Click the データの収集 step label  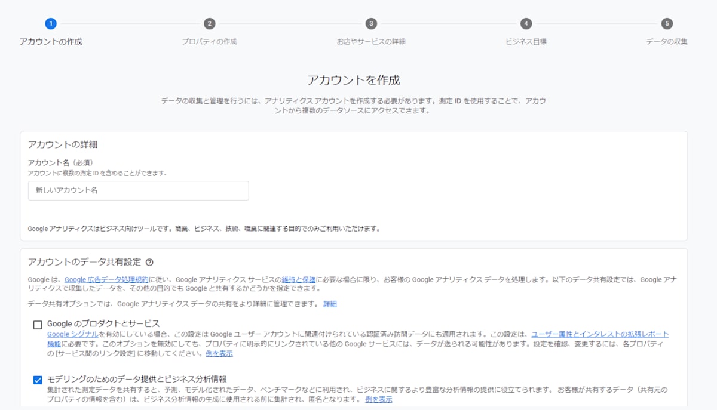(667, 42)
